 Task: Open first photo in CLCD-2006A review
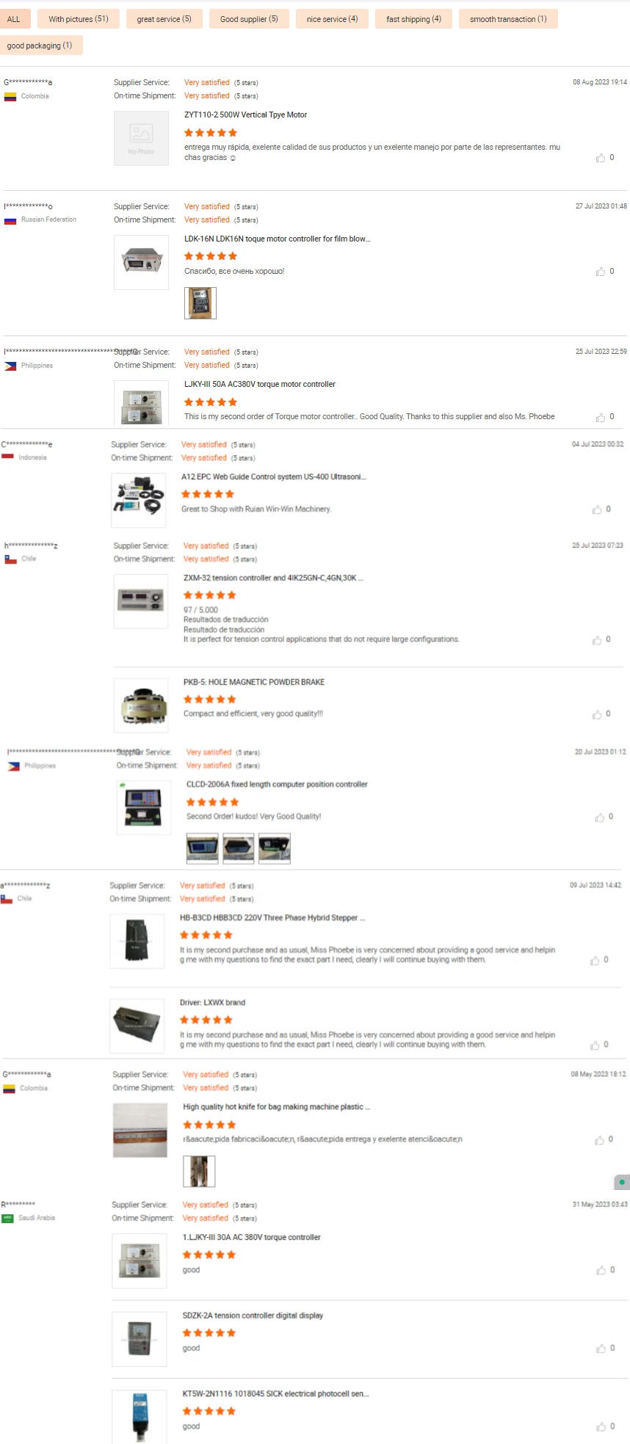tap(203, 849)
